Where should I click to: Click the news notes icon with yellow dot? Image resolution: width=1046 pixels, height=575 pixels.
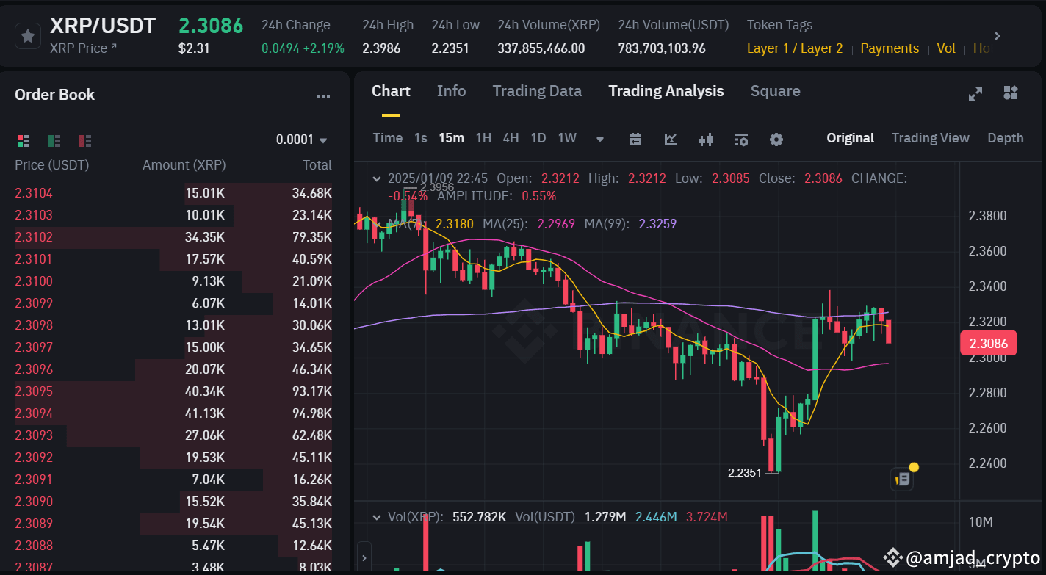coord(903,479)
